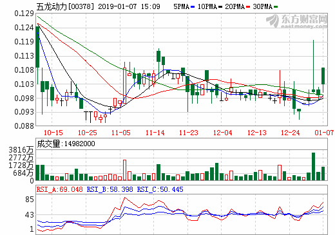Click the 成交量:14982000 volume label
The height and width of the screenshot is (235, 335).
(x=66, y=144)
